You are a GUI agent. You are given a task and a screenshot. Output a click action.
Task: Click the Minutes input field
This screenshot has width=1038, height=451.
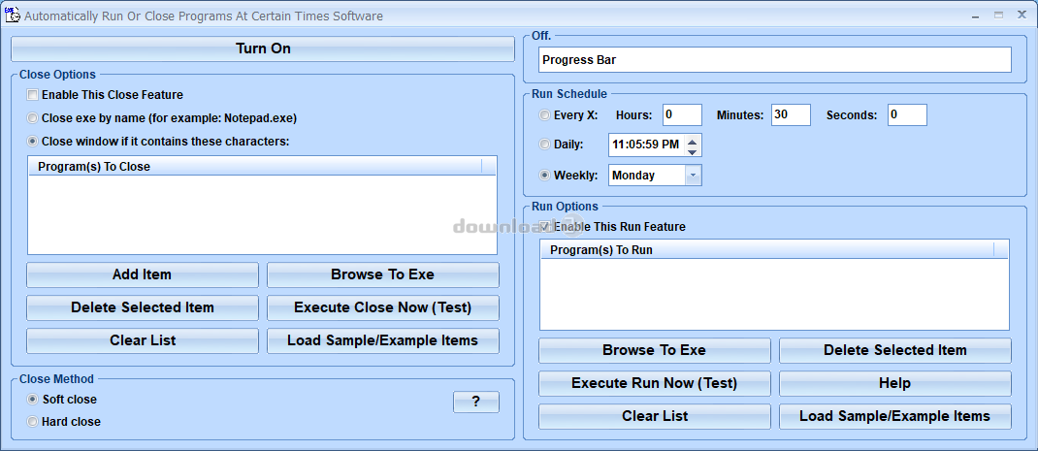(791, 114)
